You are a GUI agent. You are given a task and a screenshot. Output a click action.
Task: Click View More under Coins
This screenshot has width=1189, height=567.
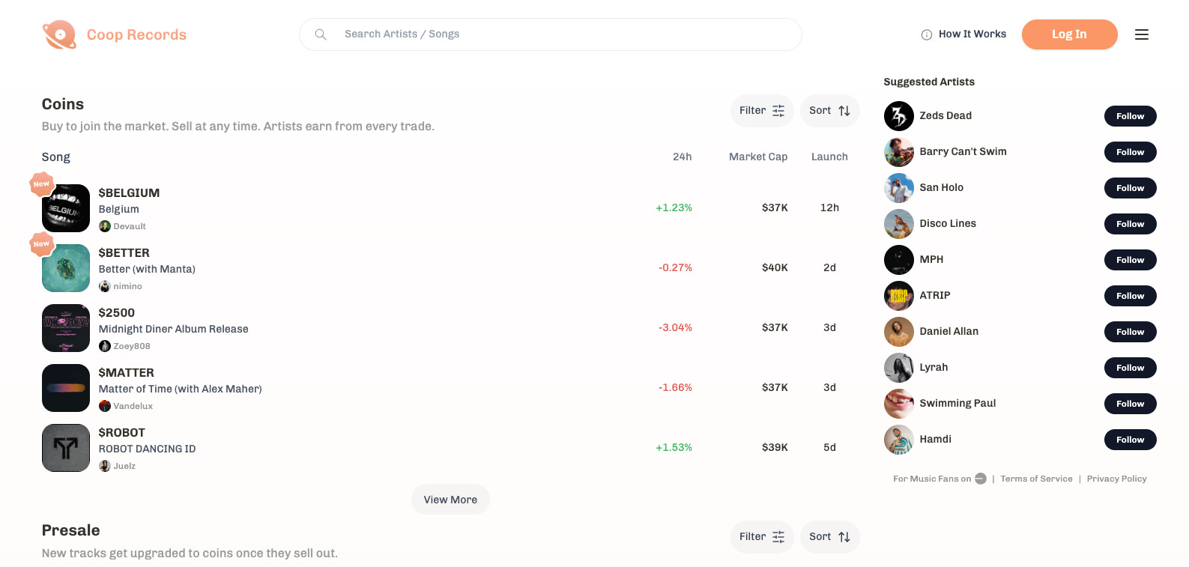450,500
